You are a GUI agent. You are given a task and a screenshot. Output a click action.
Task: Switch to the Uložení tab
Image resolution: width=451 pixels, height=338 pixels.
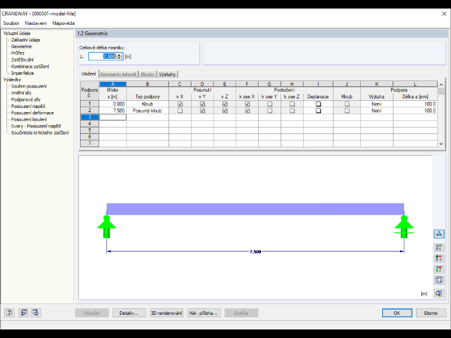[88, 74]
